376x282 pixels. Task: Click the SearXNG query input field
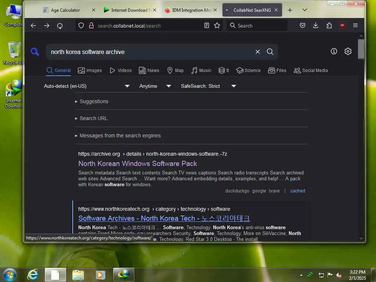coord(151,52)
